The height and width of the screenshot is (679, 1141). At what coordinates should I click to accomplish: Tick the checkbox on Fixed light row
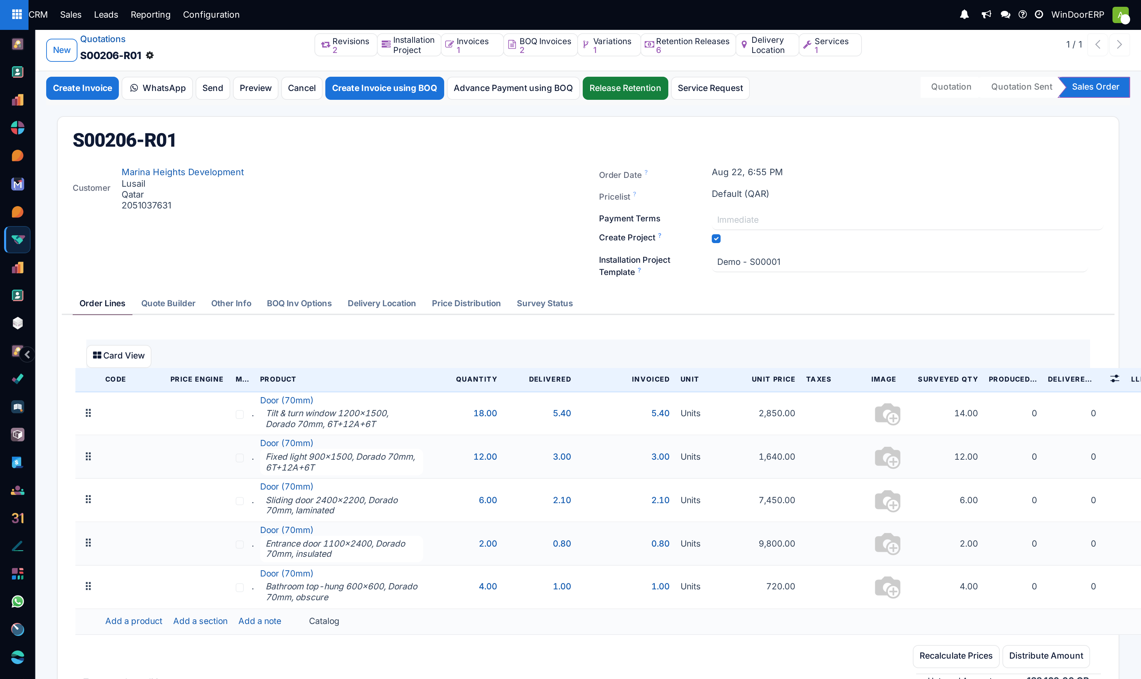(239, 458)
